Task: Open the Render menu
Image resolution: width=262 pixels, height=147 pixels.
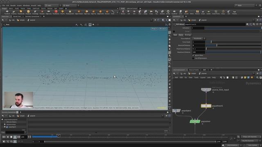Action: coord(13,5)
